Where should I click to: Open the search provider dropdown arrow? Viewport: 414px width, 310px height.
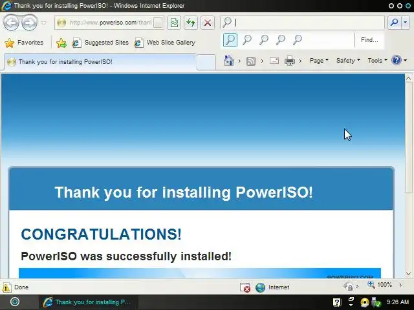406,23
